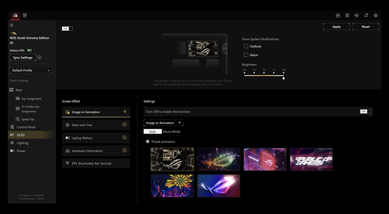The width and height of the screenshot is (389, 214).
Task: Click the Key Assignment icon
Action: (x=18, y=98)
